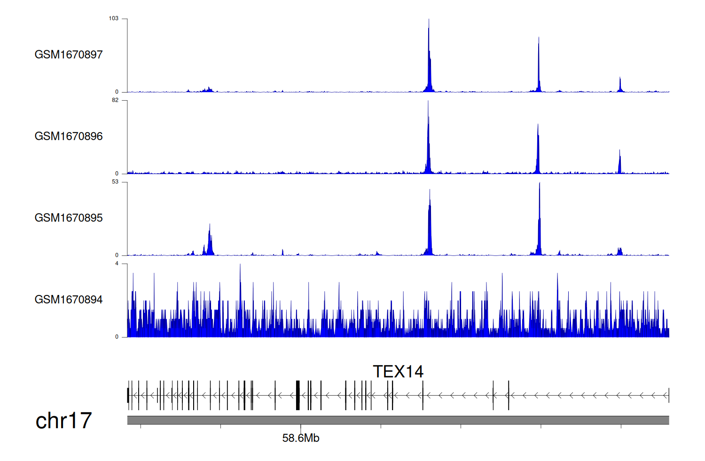
Task: Click the chr17 chromosome label
Action: [x=63, y=421]
